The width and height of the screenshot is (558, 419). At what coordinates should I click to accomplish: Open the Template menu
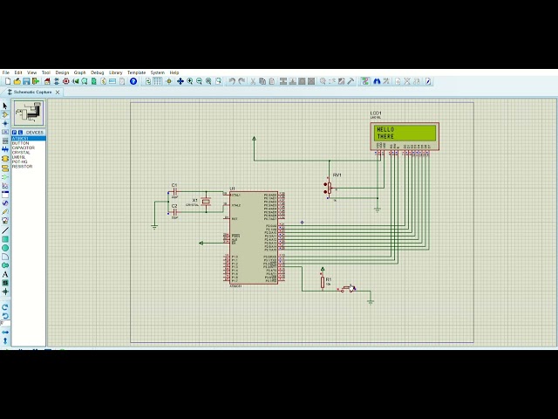click(x=137, y=72)
